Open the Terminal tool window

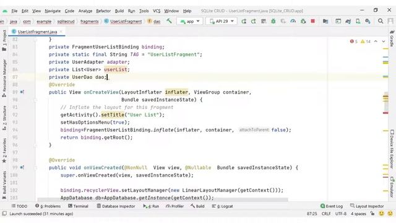78,206
